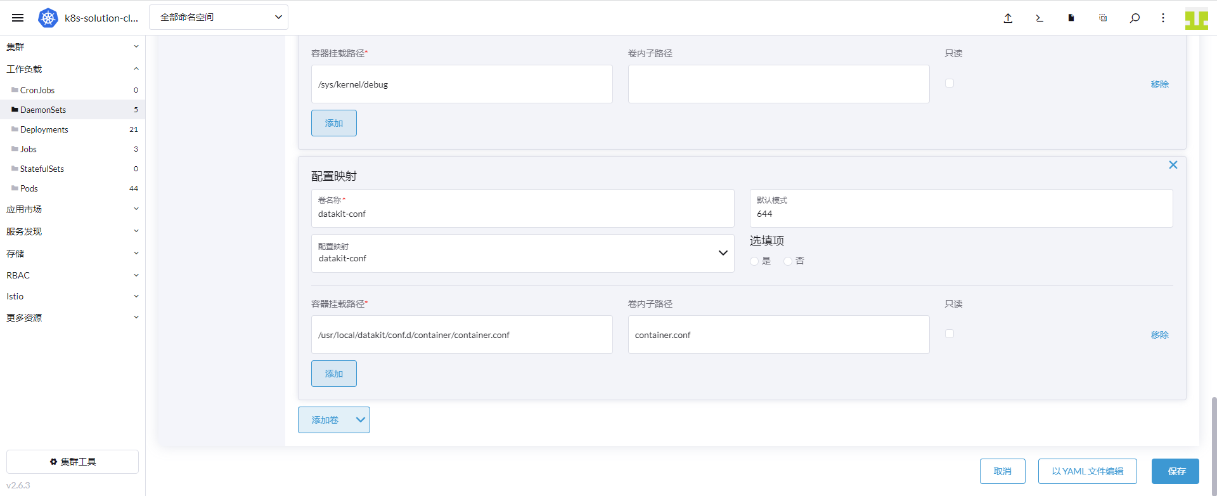This screenshot has width=1217, height=496.
Task: Select the 是 radio button under 选填项
Action: tap(754, 261)
